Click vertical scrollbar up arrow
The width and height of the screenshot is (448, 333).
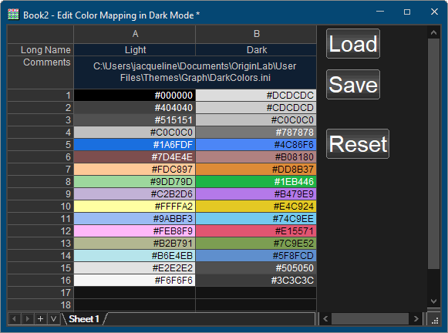(x=433, y=32)
